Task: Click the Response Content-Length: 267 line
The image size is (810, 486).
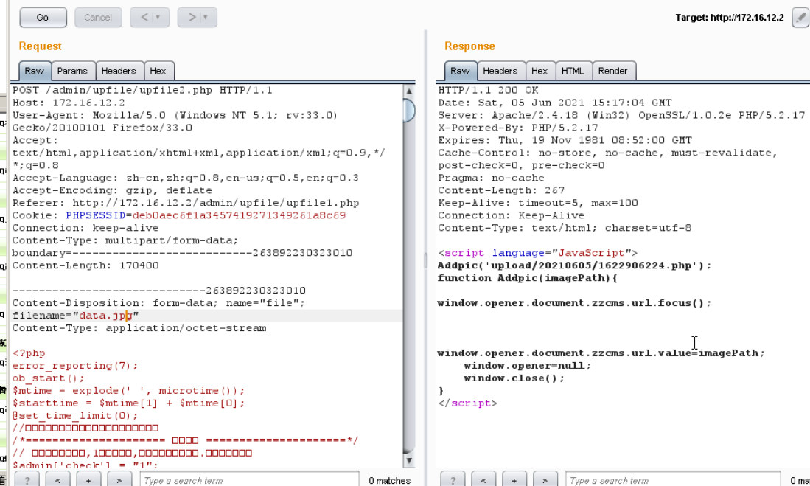Action: tap(501, 190)
